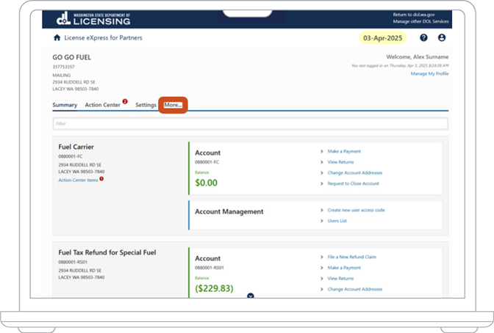Click the chevron beside Fuel Tax Refund View Returns
The height and width of the screenshot is (333, 494).
coord(322,279)
